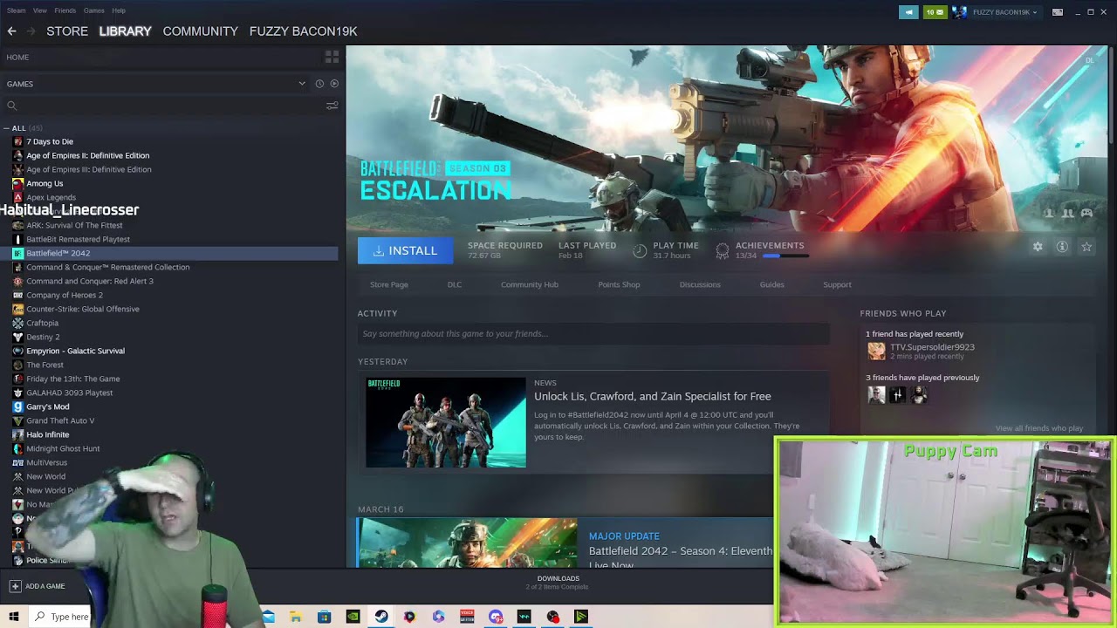Click the plus icon beside Add a Game

pyautogui.click(x=15, y=586)
